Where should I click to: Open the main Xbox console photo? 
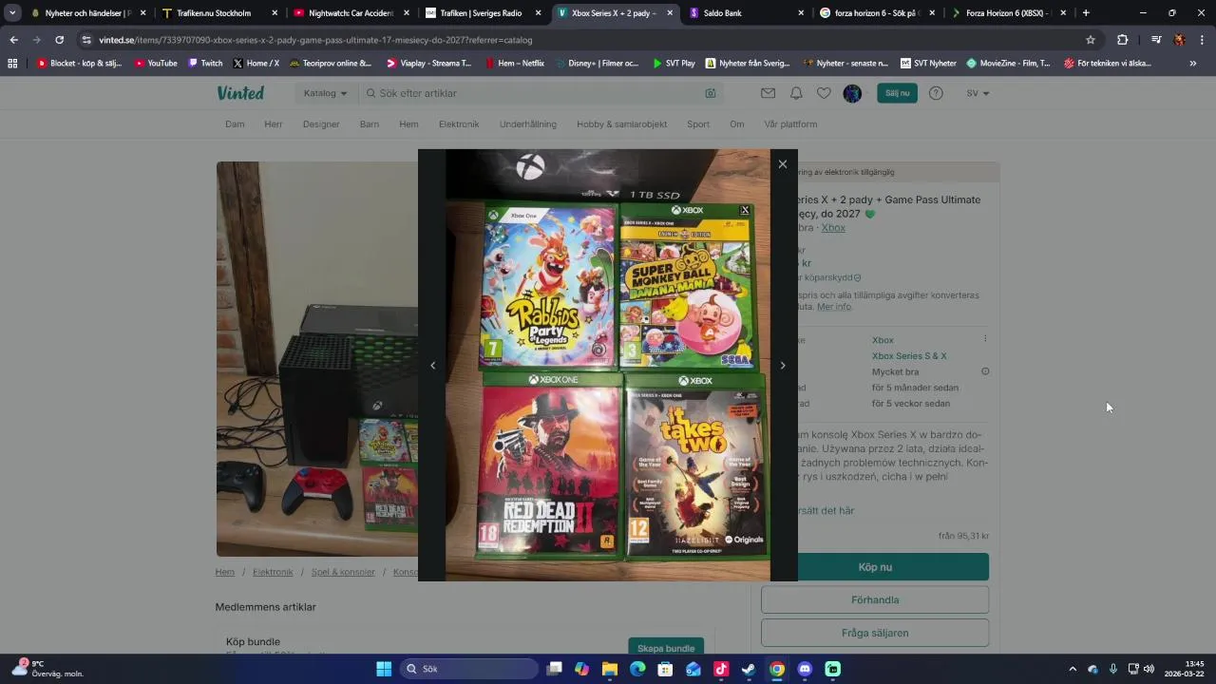click(x=316, y=359)
